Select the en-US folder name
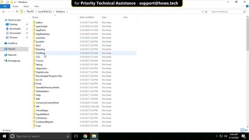249x140 pixels. (x=39, y=80)
